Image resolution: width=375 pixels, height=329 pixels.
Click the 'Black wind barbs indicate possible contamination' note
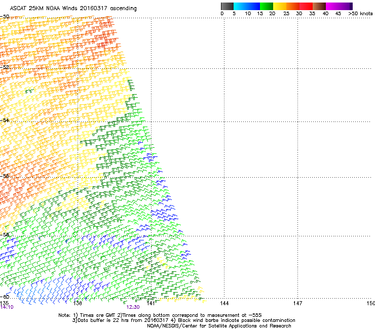(234, 320)
